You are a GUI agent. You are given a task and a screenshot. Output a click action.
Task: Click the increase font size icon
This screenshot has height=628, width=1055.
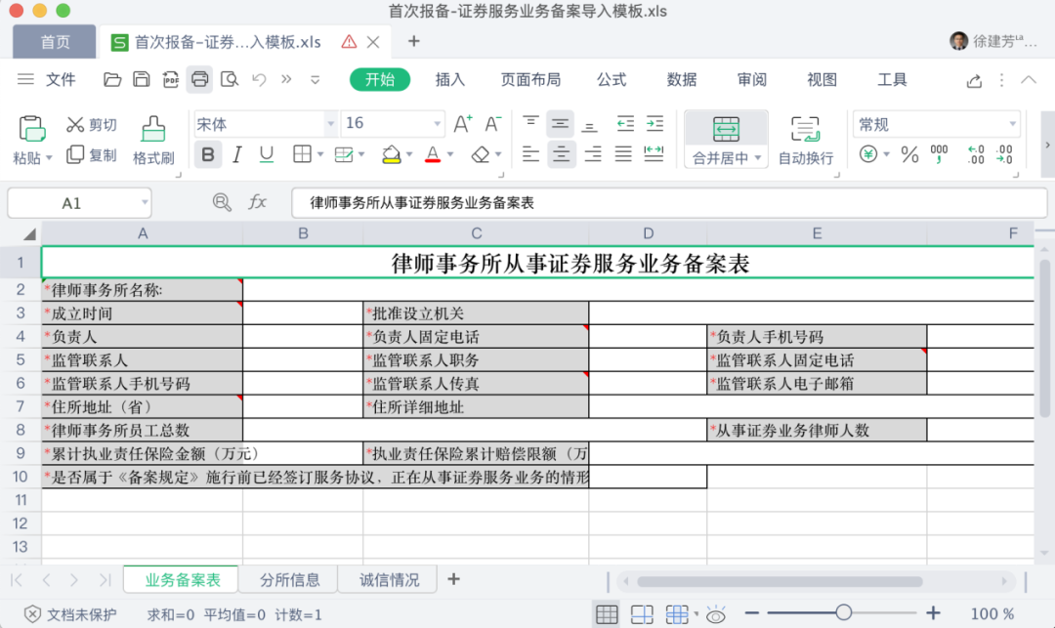463,124
